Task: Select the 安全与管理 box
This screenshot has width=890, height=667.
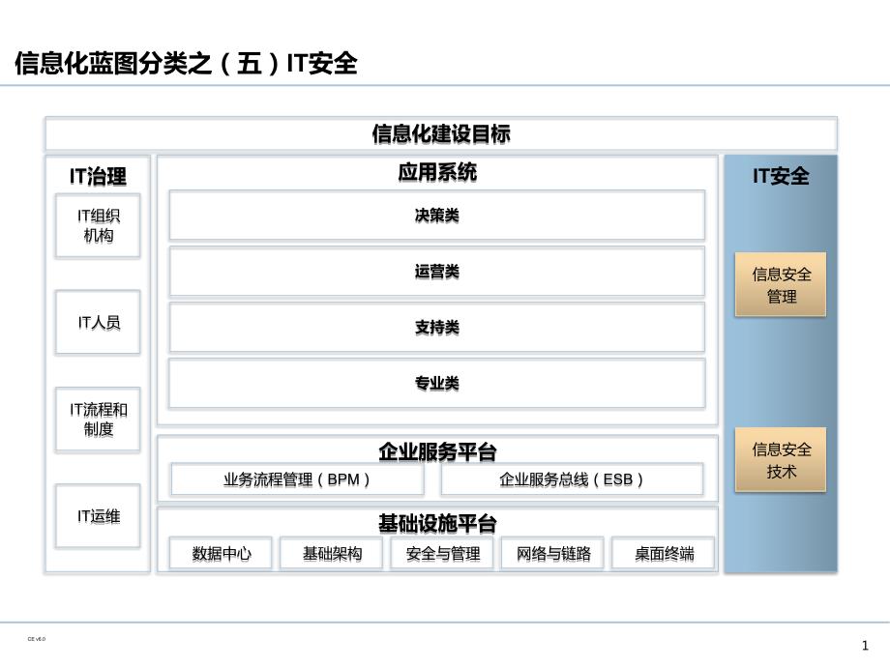Action: click(442, 554)
